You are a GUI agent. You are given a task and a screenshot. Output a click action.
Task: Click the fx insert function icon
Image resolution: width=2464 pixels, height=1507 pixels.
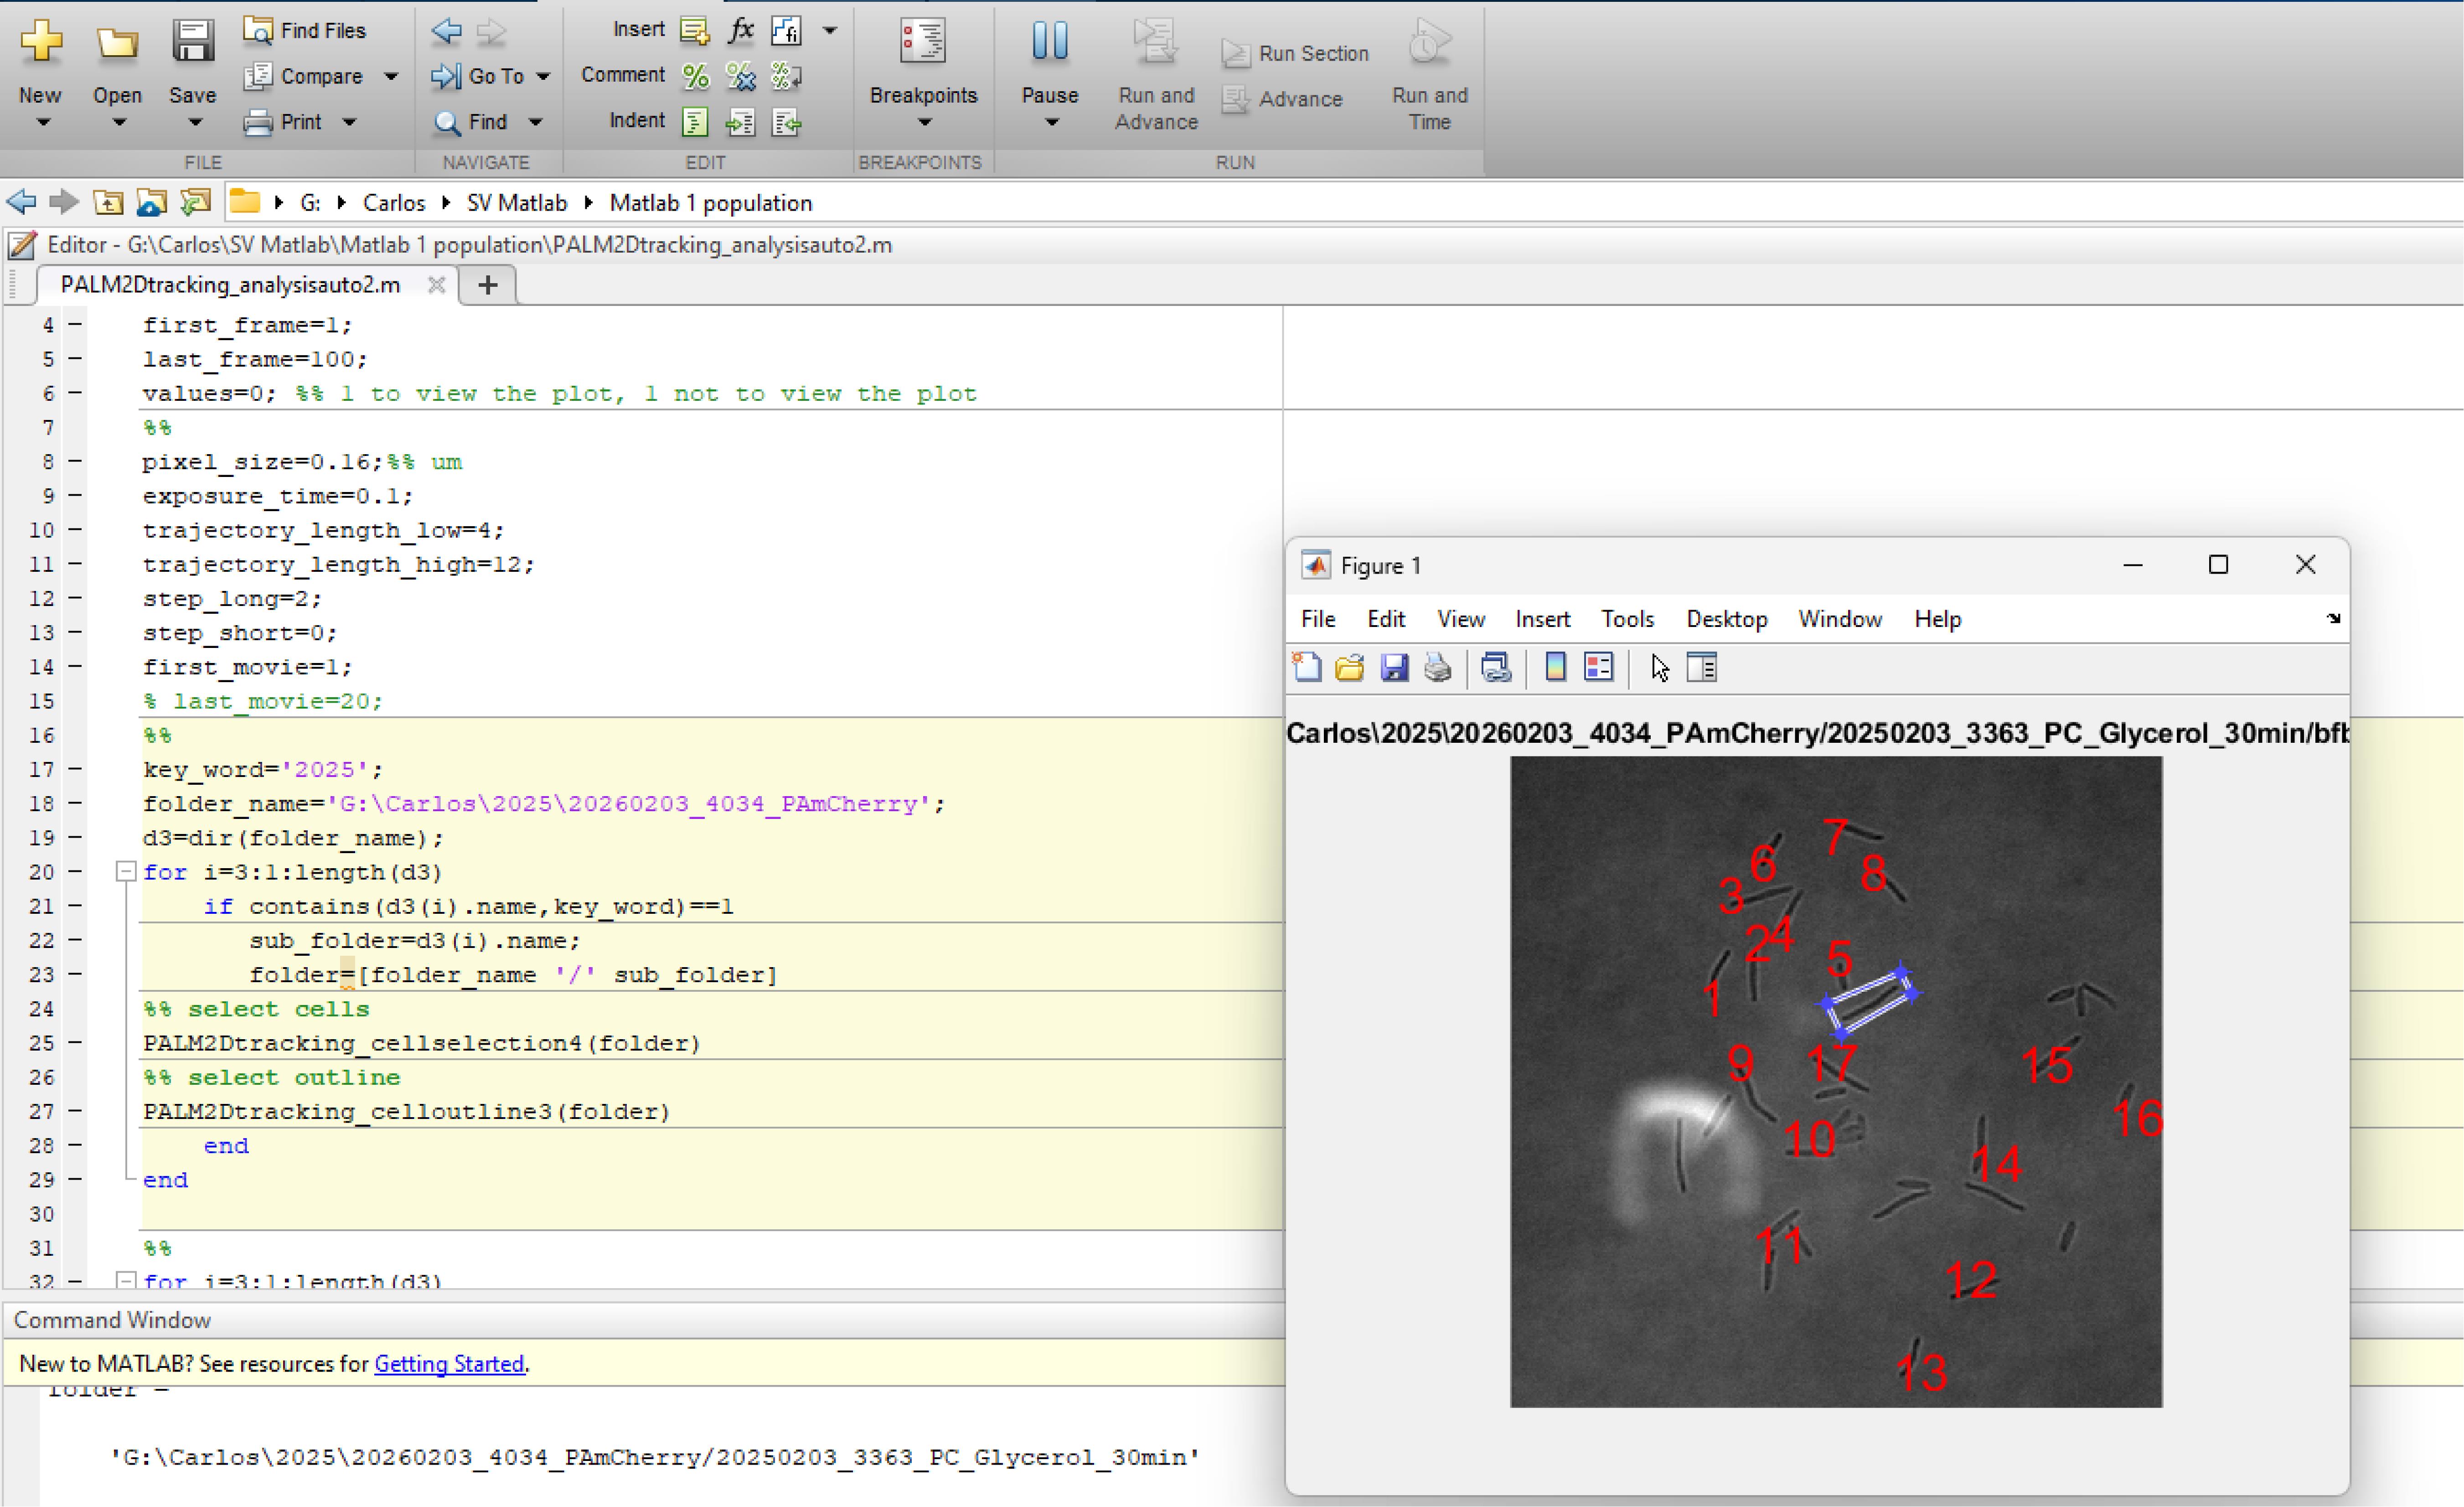click(x=741, y=31)
